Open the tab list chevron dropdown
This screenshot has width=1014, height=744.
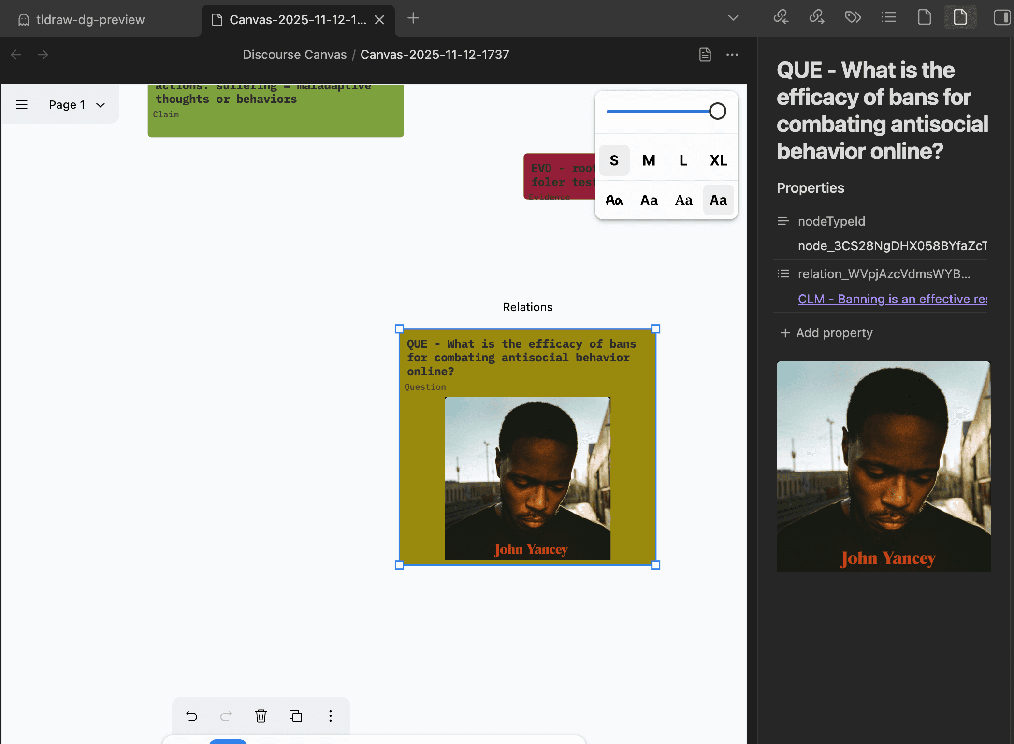coord(733,18)
